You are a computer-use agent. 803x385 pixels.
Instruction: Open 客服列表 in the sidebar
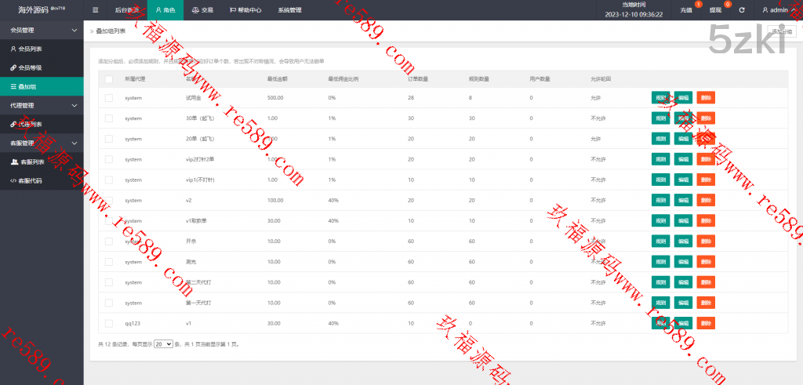coord(31,162)
